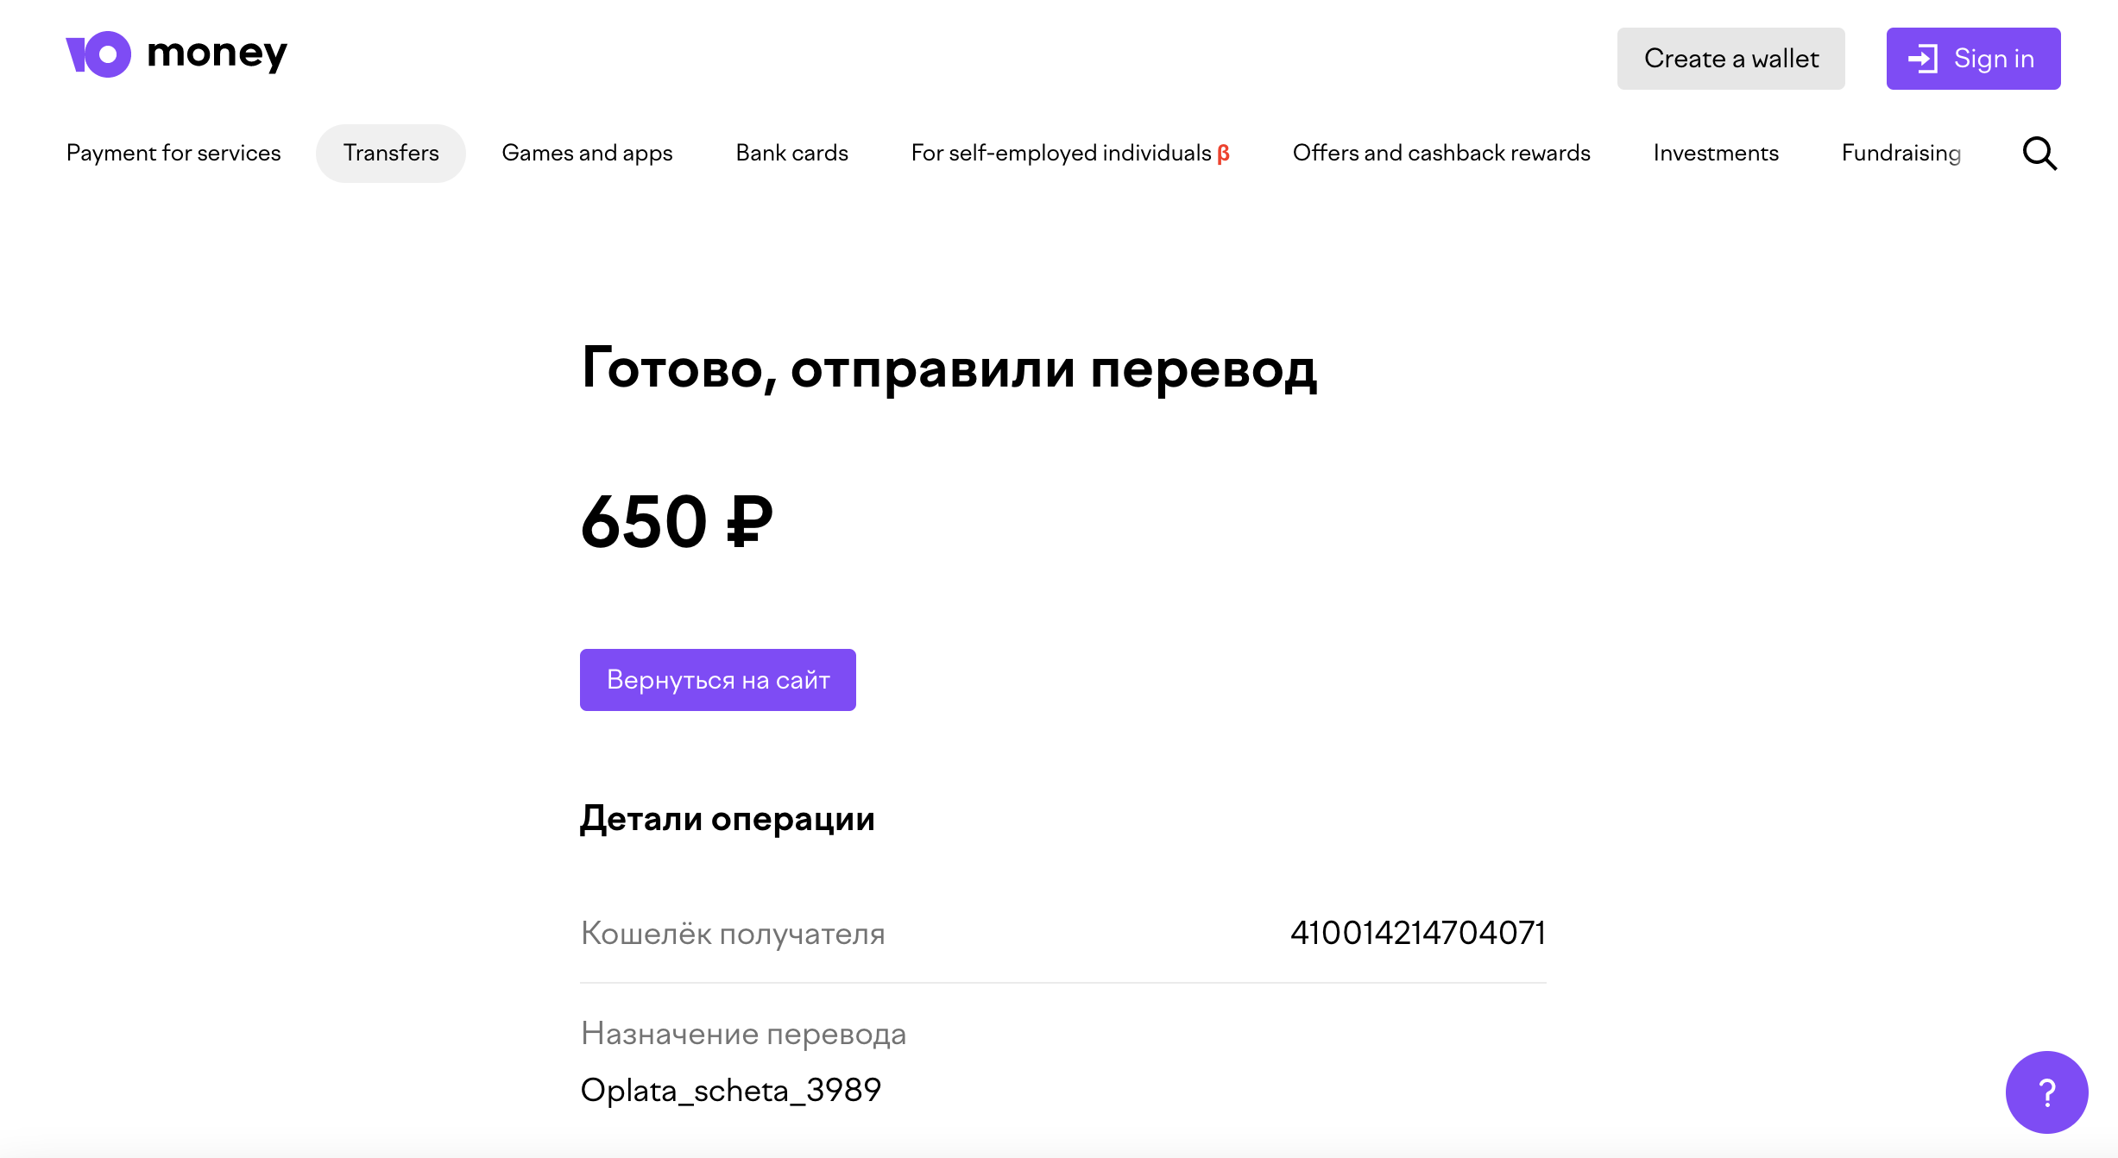Click the YooMoney logo icon
The height and width of the screenshot is (1158, 2118).
(98, 54)
